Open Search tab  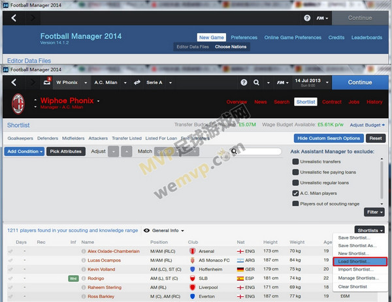pos(282,102)
